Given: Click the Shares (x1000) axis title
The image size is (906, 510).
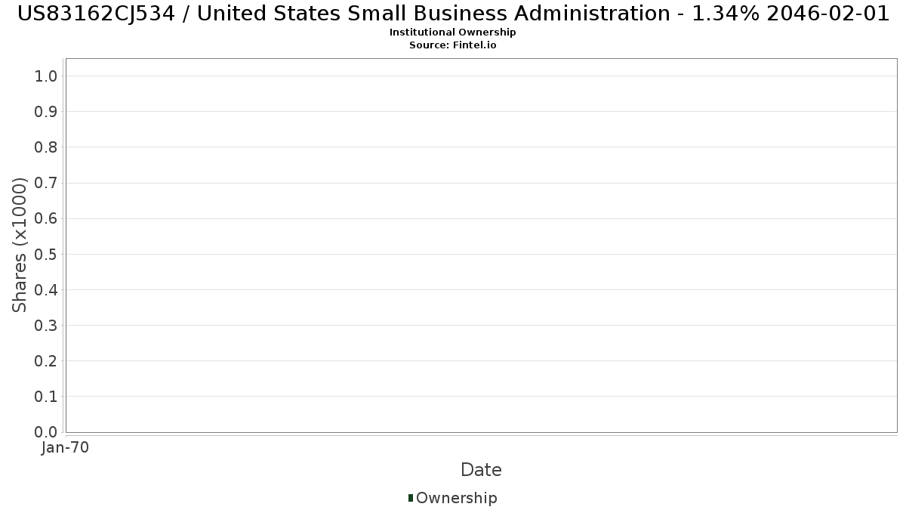Looking at the screenshot, I should tap(20, 245).
